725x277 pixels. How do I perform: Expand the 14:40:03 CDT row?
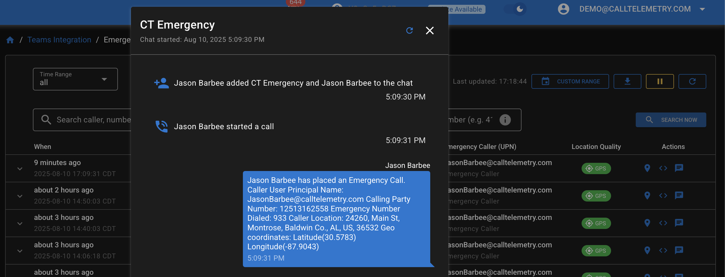20,224
